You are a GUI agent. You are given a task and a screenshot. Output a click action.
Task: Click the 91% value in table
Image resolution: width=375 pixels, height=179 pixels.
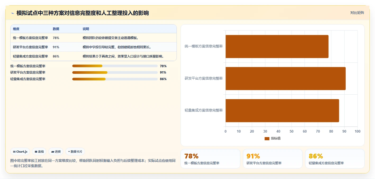[x=56, y=47]
